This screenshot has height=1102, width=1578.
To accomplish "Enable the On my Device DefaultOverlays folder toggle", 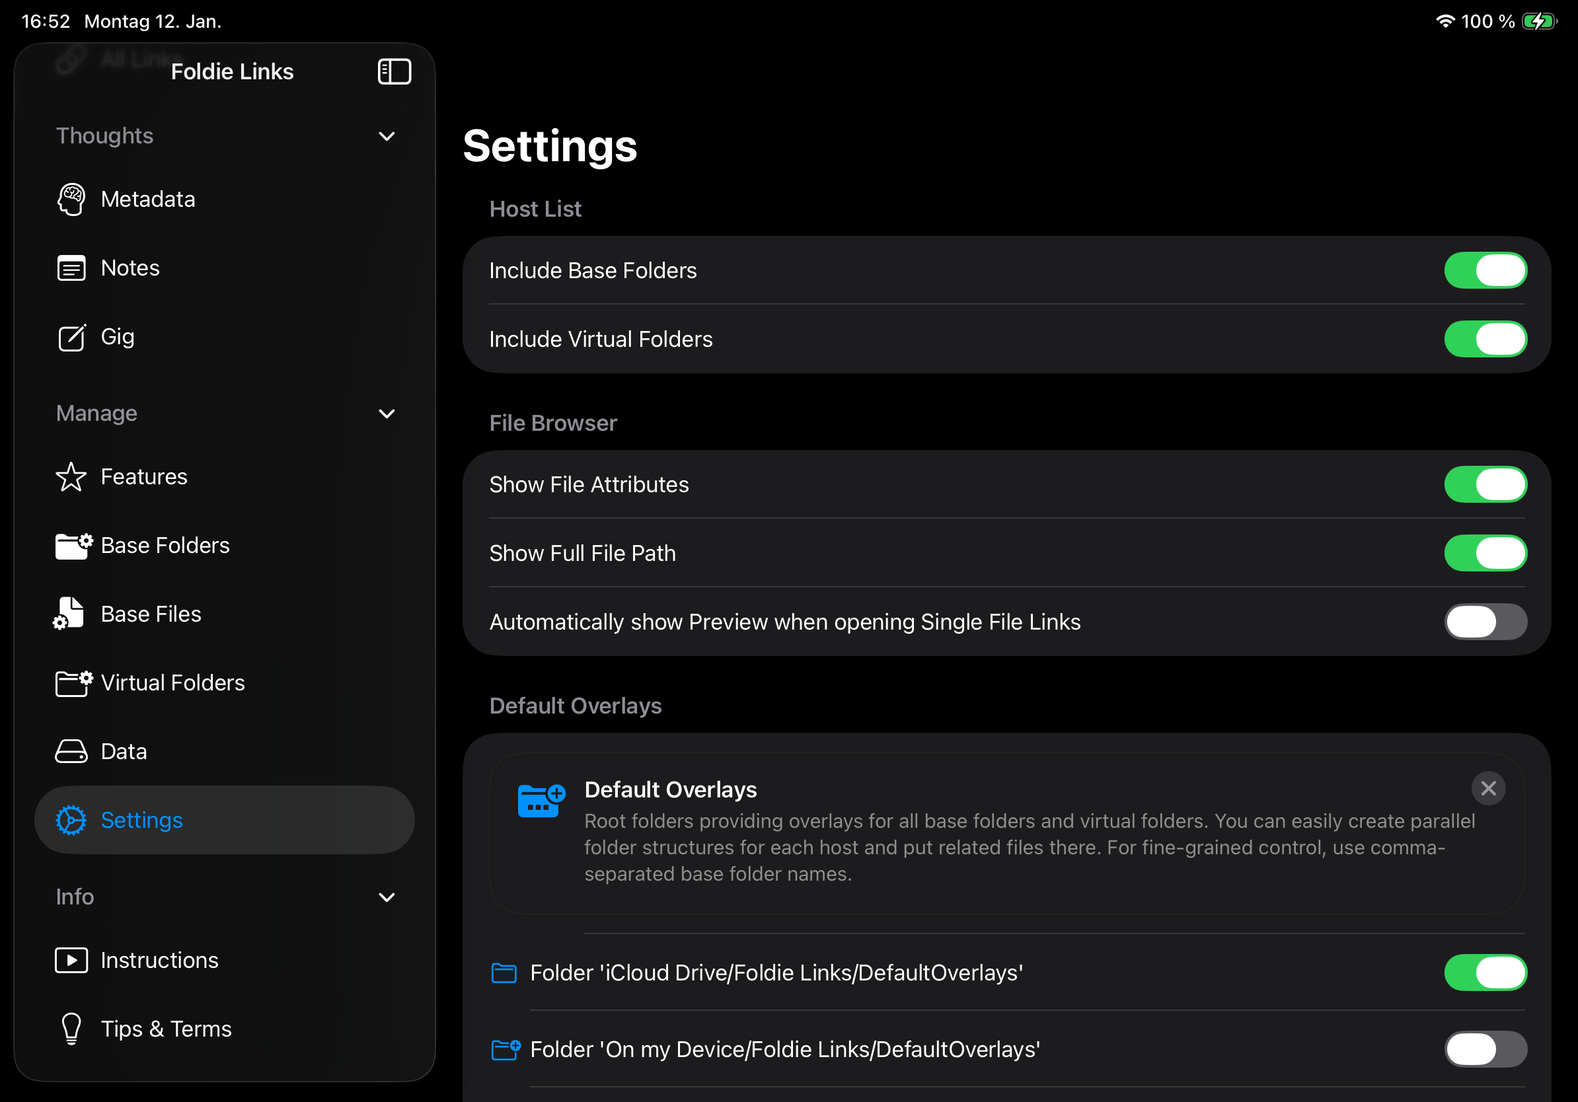I will tap(1485, 1049).
